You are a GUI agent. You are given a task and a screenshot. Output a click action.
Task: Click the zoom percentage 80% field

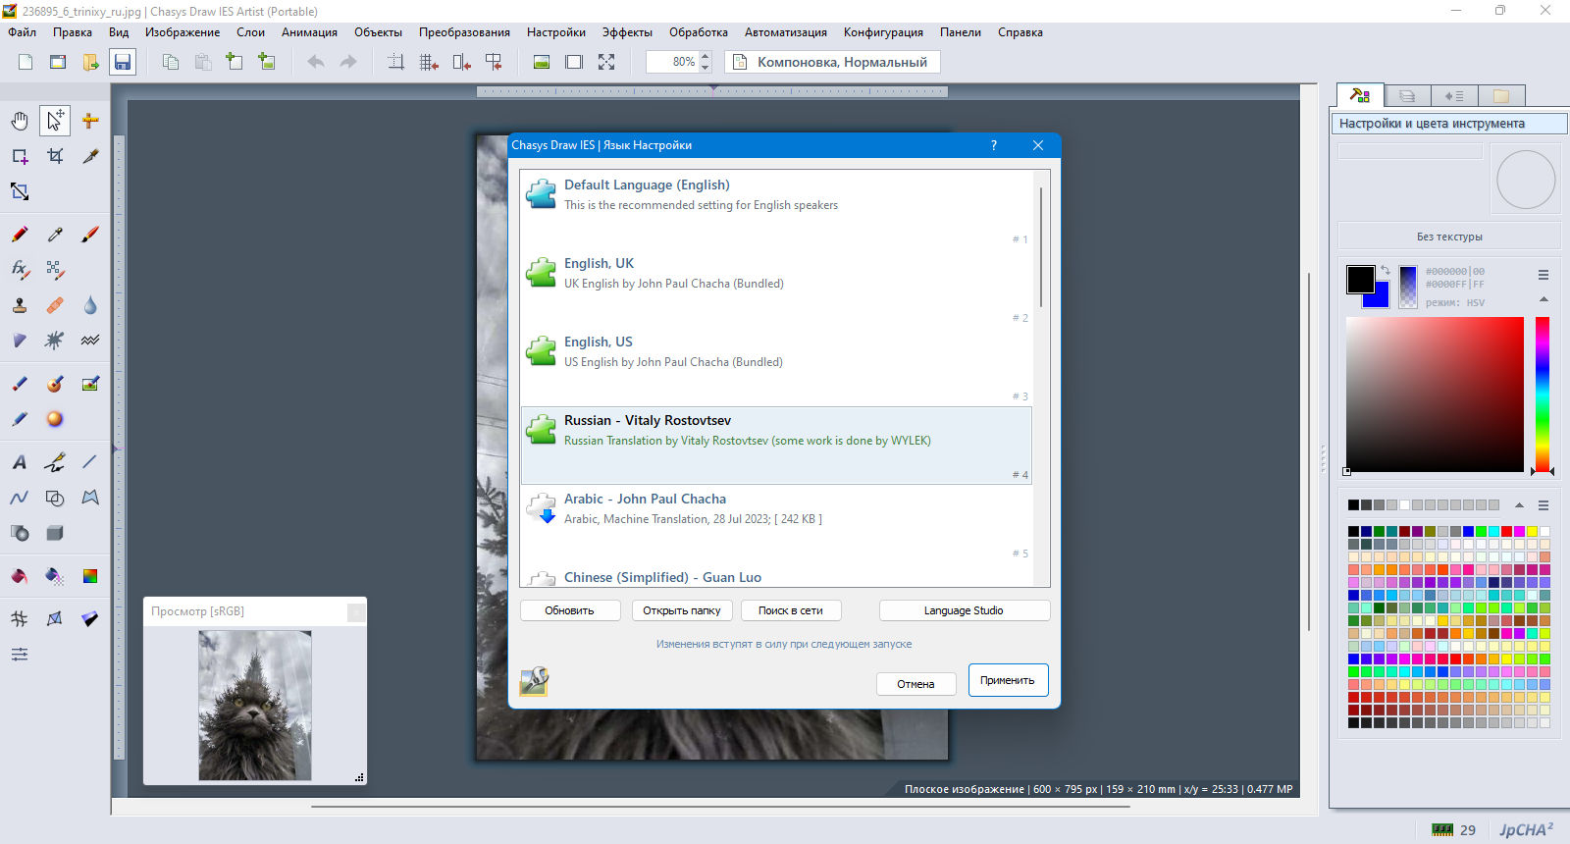tap(673, 62)
